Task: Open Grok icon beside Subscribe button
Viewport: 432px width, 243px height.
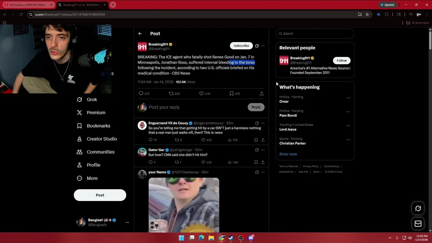Action: (x=257, y=46)
